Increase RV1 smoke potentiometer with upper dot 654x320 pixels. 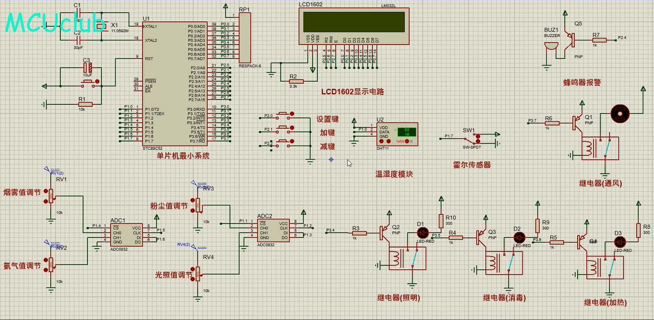[46, 191]
